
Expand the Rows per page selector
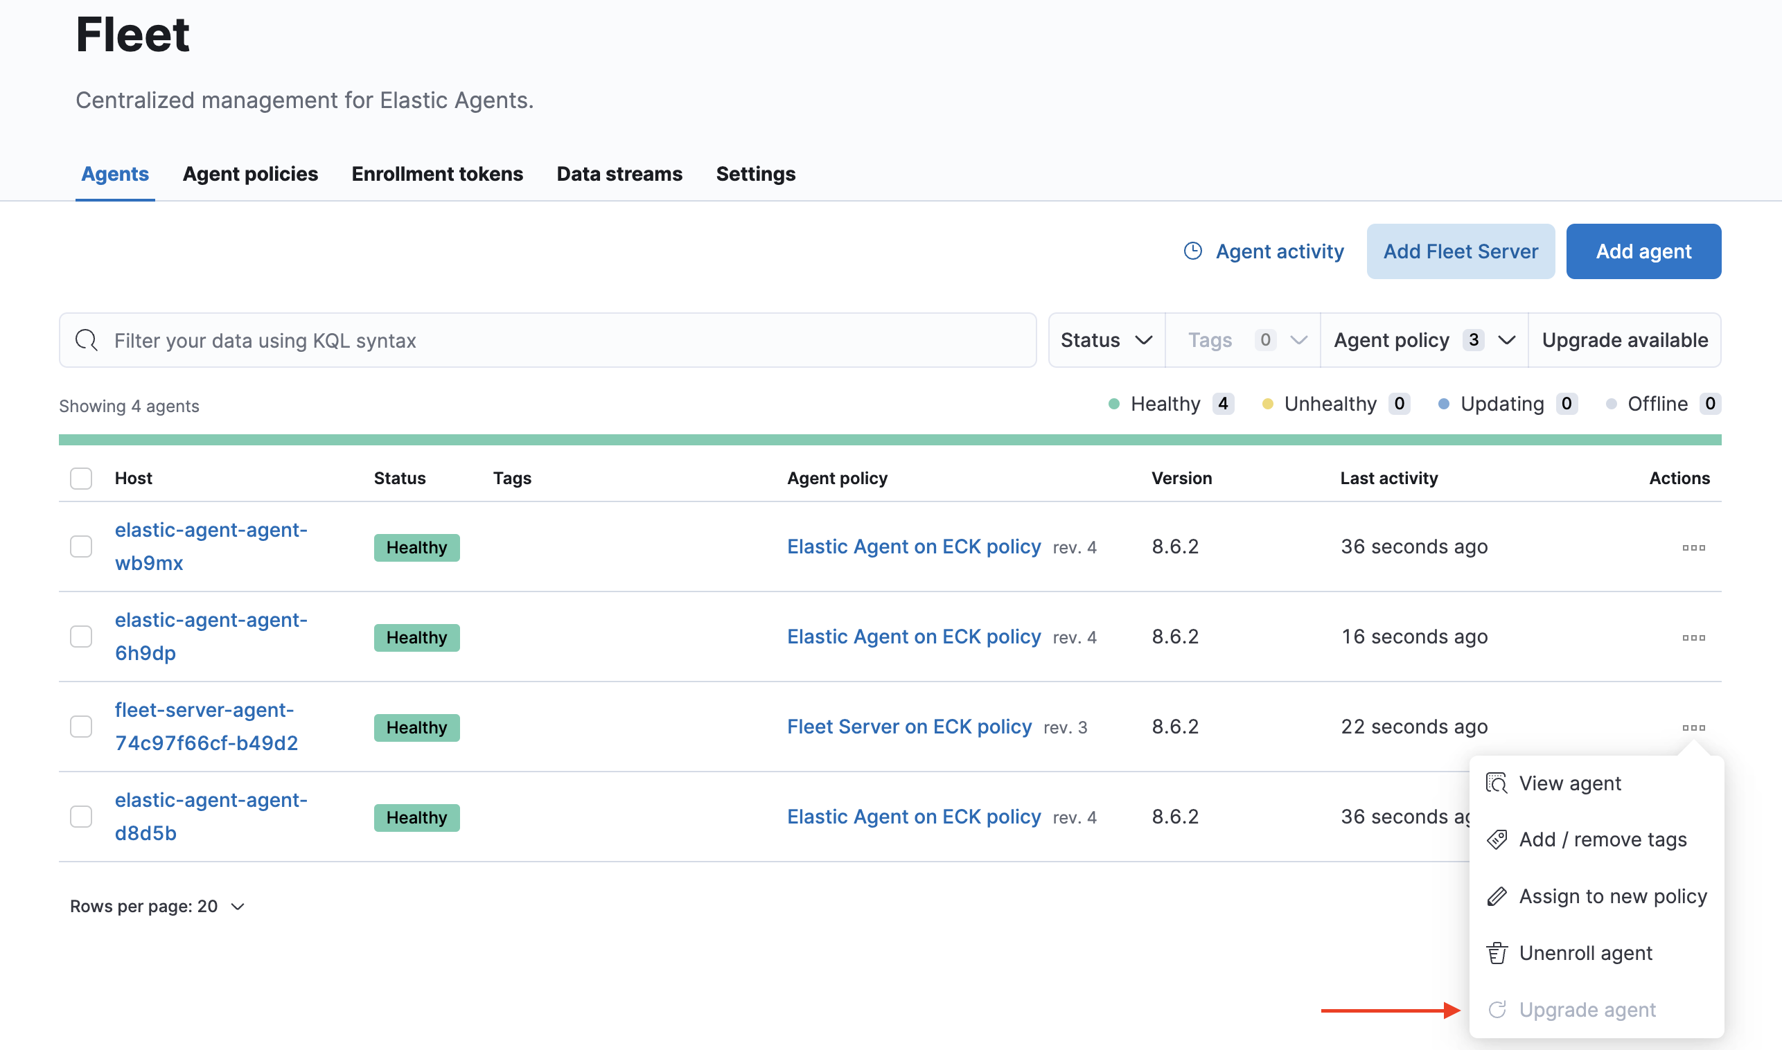click(157, 907)
